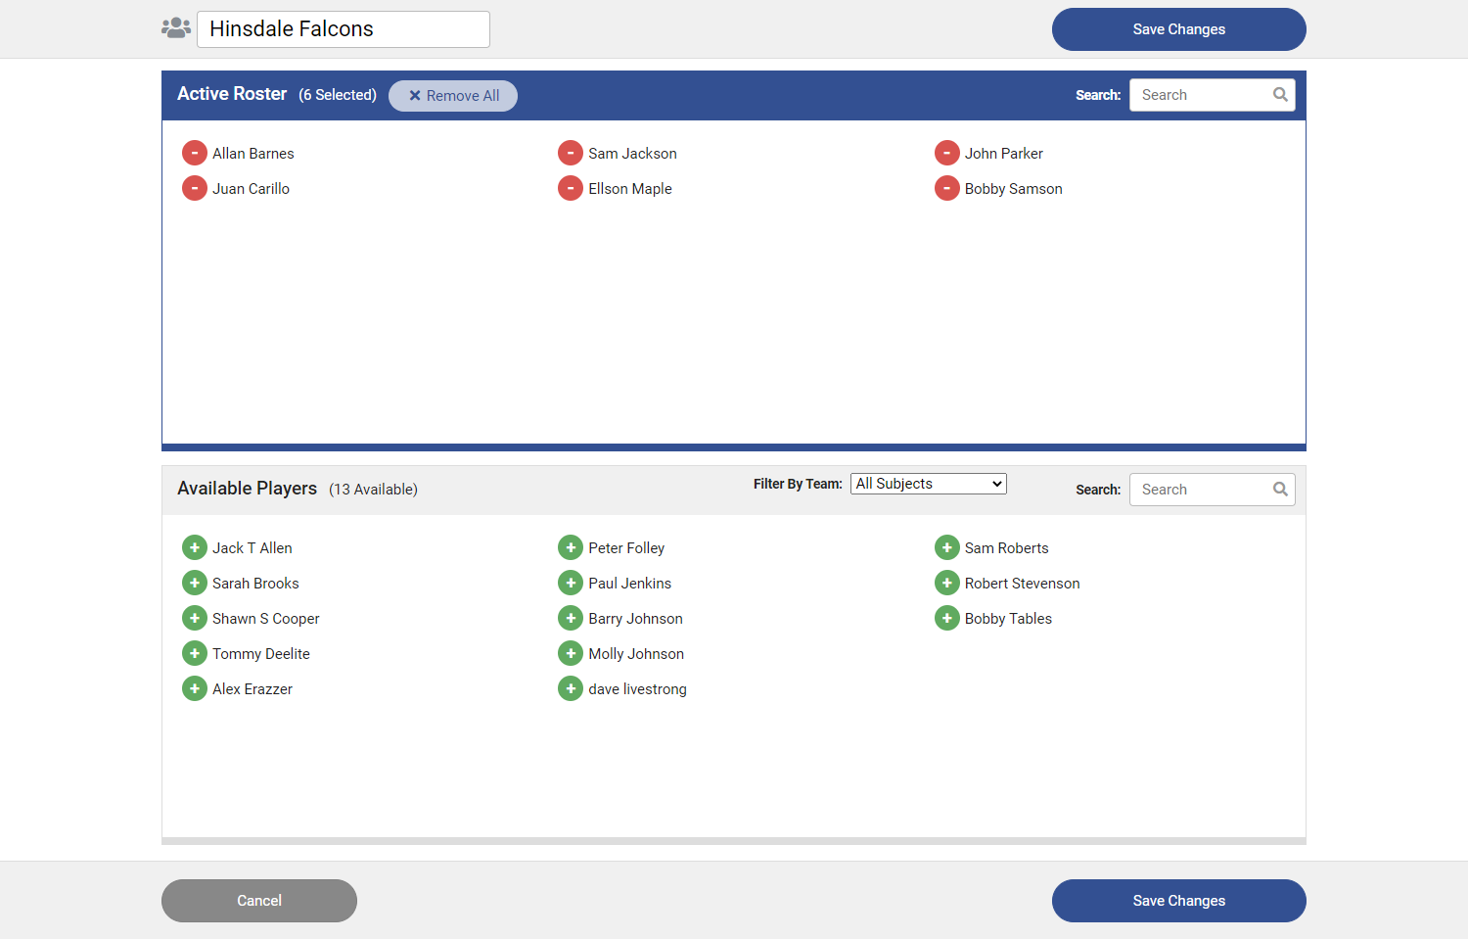Image resolution: width=1468 pixels, height=939 pixels.
Task: Remove Bobby Samson from the active roster
Action: point(946,188)
